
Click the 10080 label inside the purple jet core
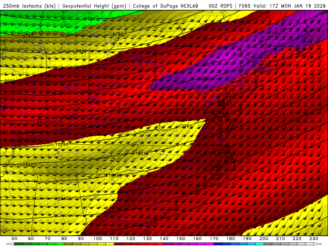coord(204,79)
